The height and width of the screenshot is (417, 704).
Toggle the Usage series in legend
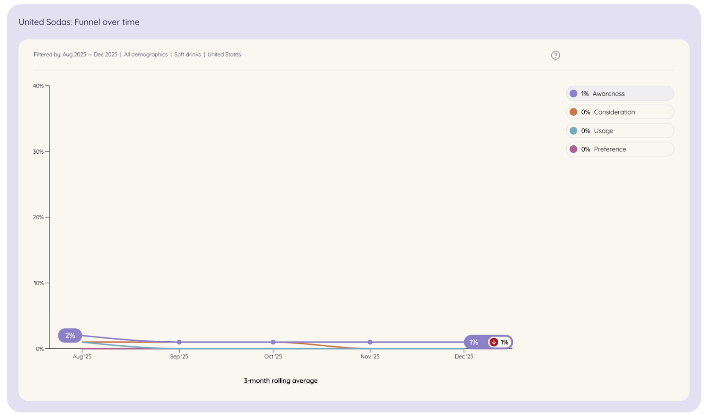pos(620,131)
